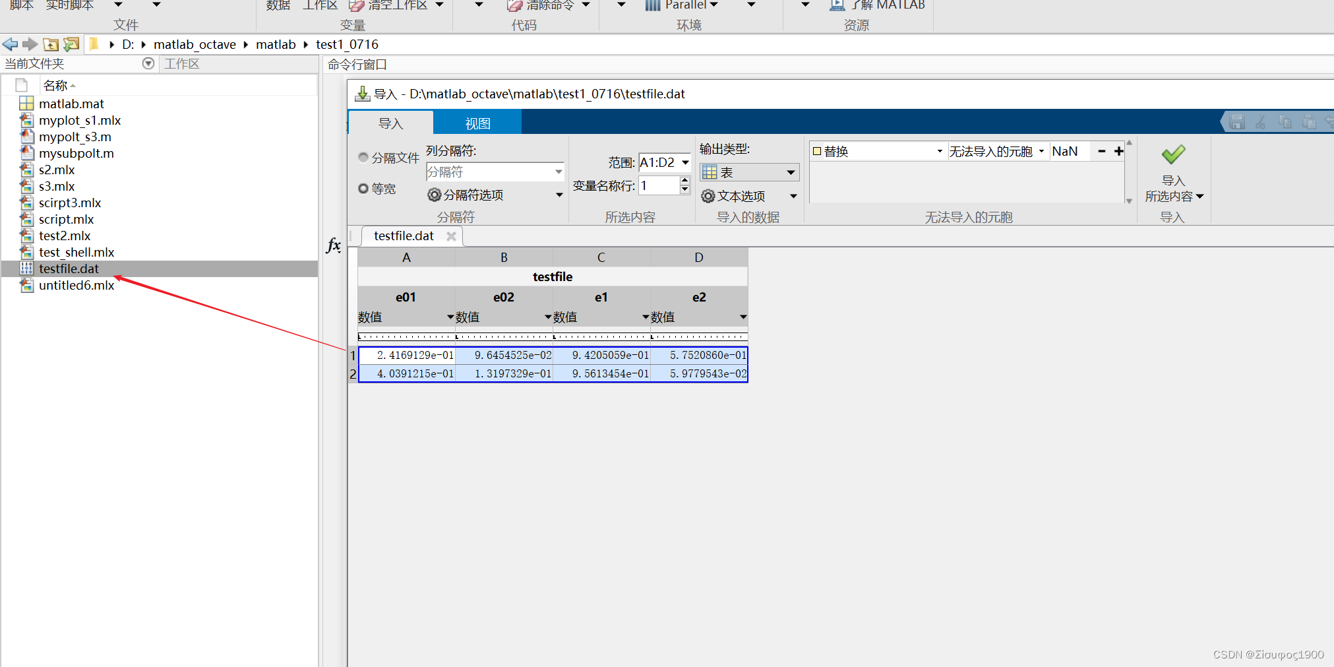
Task: Select testfile.dat in the current folder list
Action: tap(69, 269)
